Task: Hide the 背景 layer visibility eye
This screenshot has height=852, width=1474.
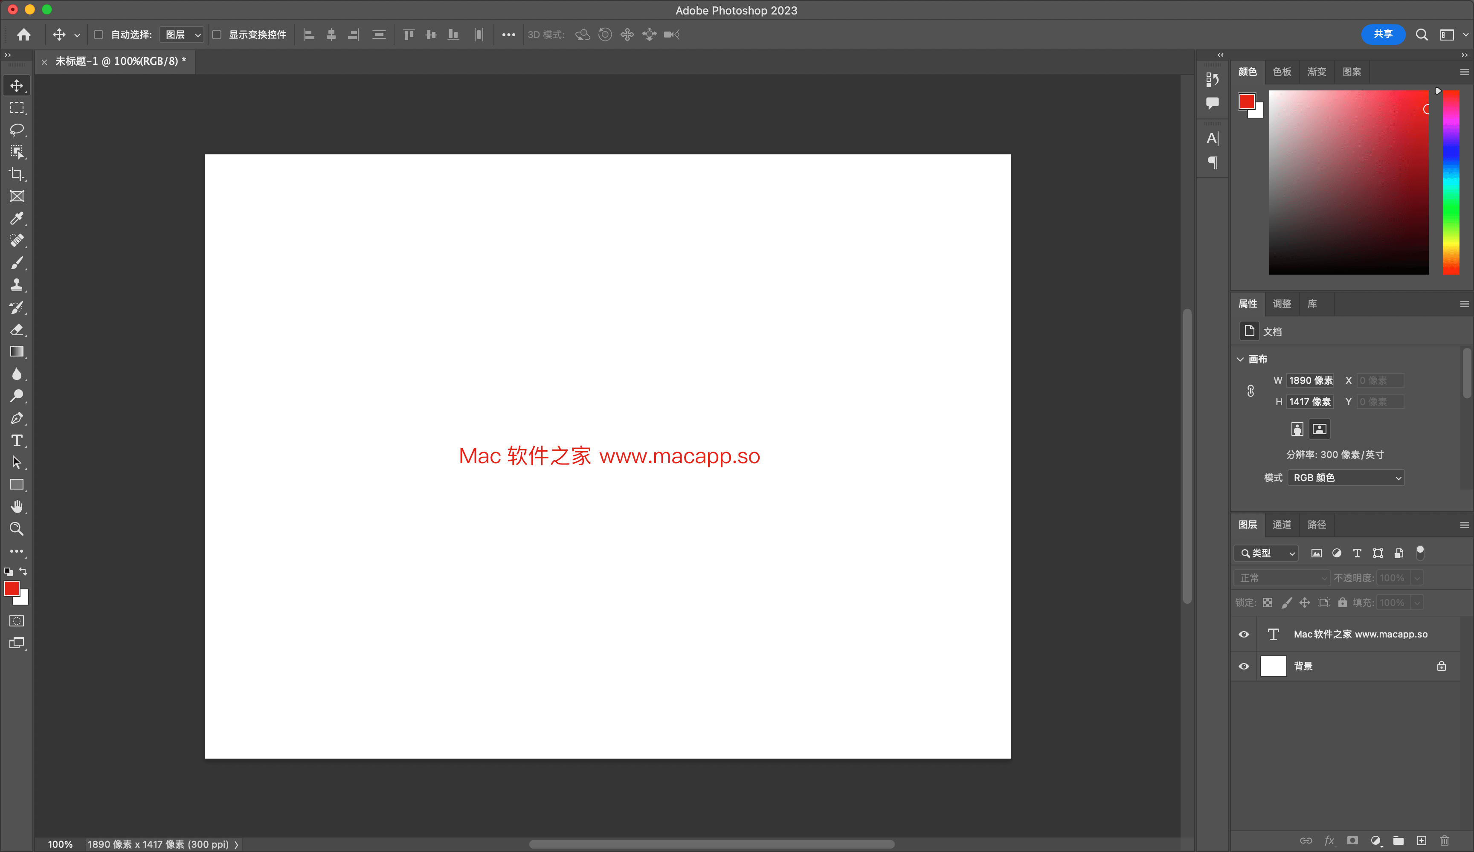Action: point(1244,666)
